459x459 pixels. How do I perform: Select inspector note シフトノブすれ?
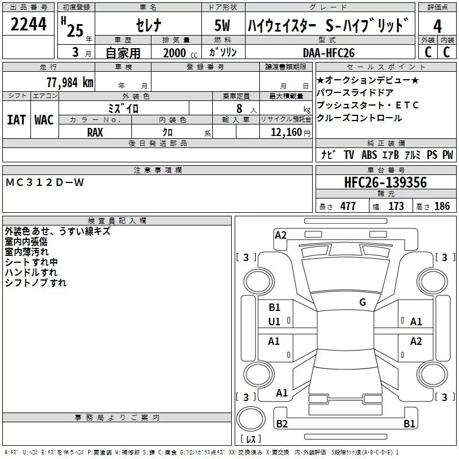36,282
